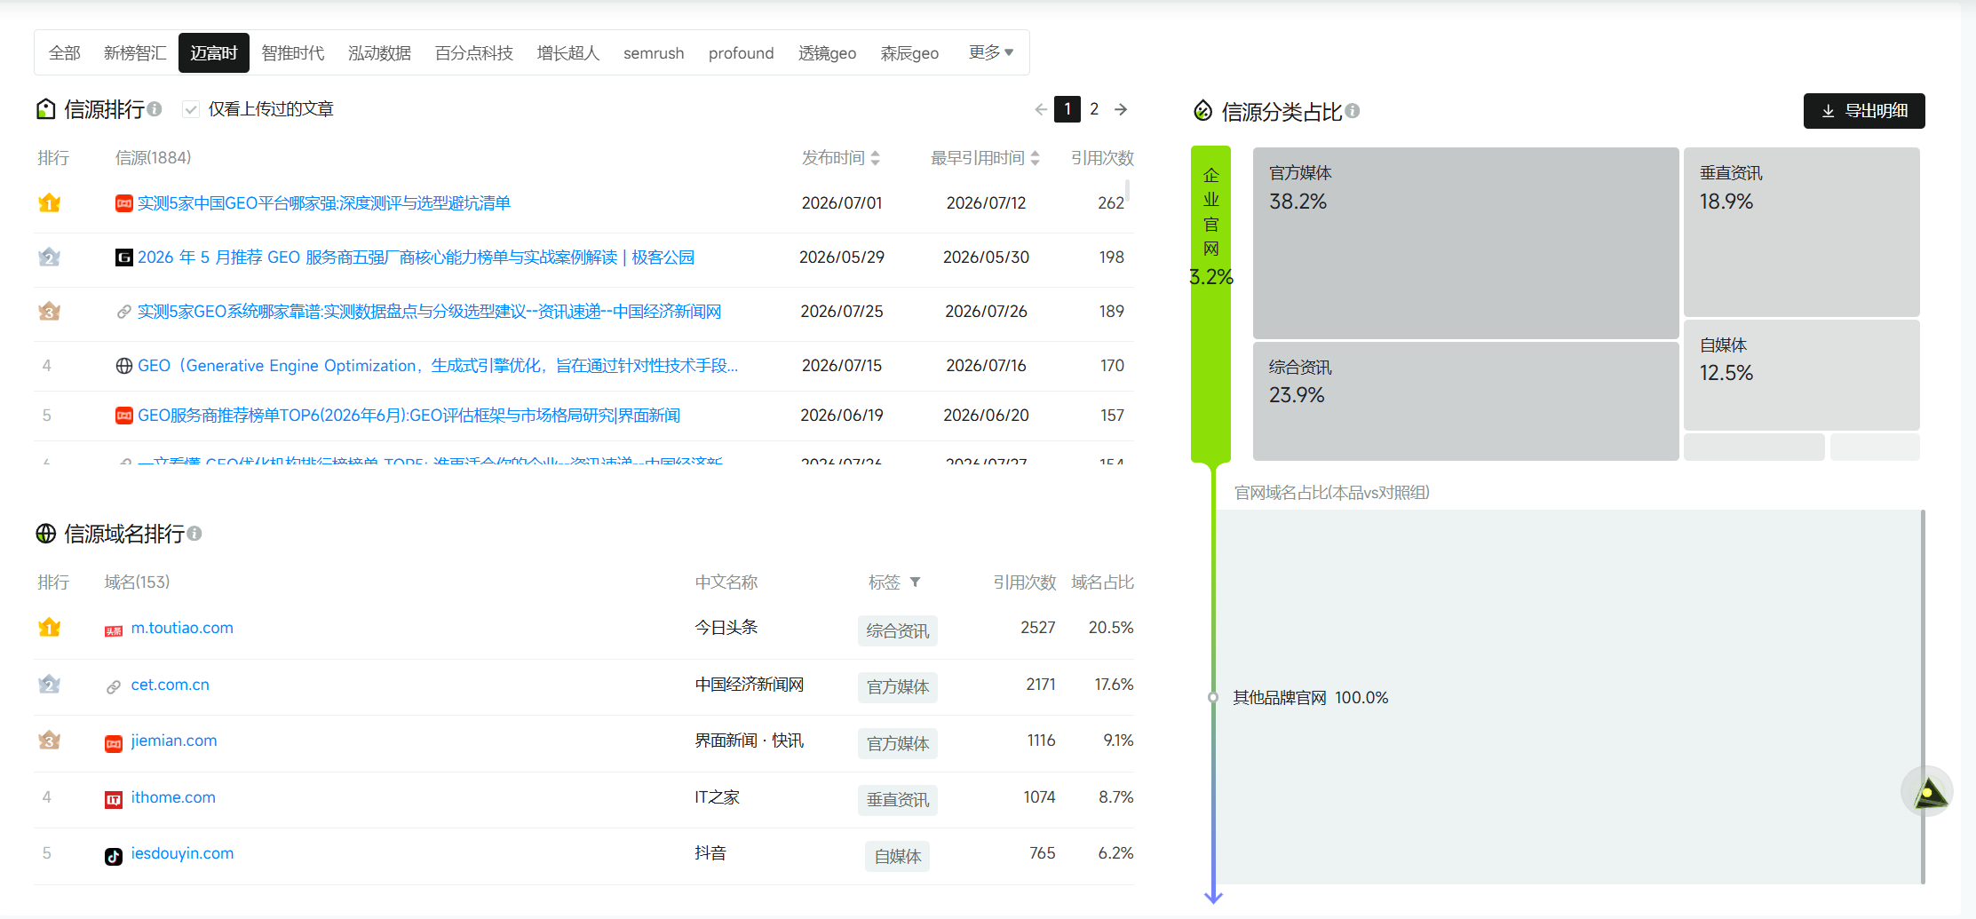1976x919 pixels.
Task: Click the jiemian.com favicon
Action: coord(114,743)
